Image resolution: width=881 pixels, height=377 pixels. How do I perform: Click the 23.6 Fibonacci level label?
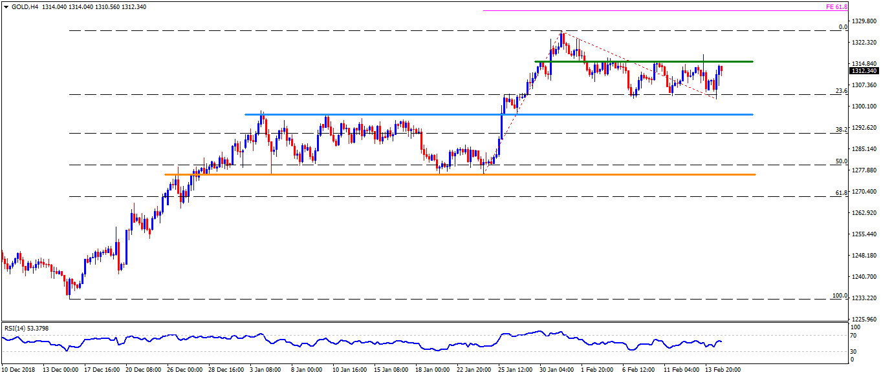[x=842, y=91]
